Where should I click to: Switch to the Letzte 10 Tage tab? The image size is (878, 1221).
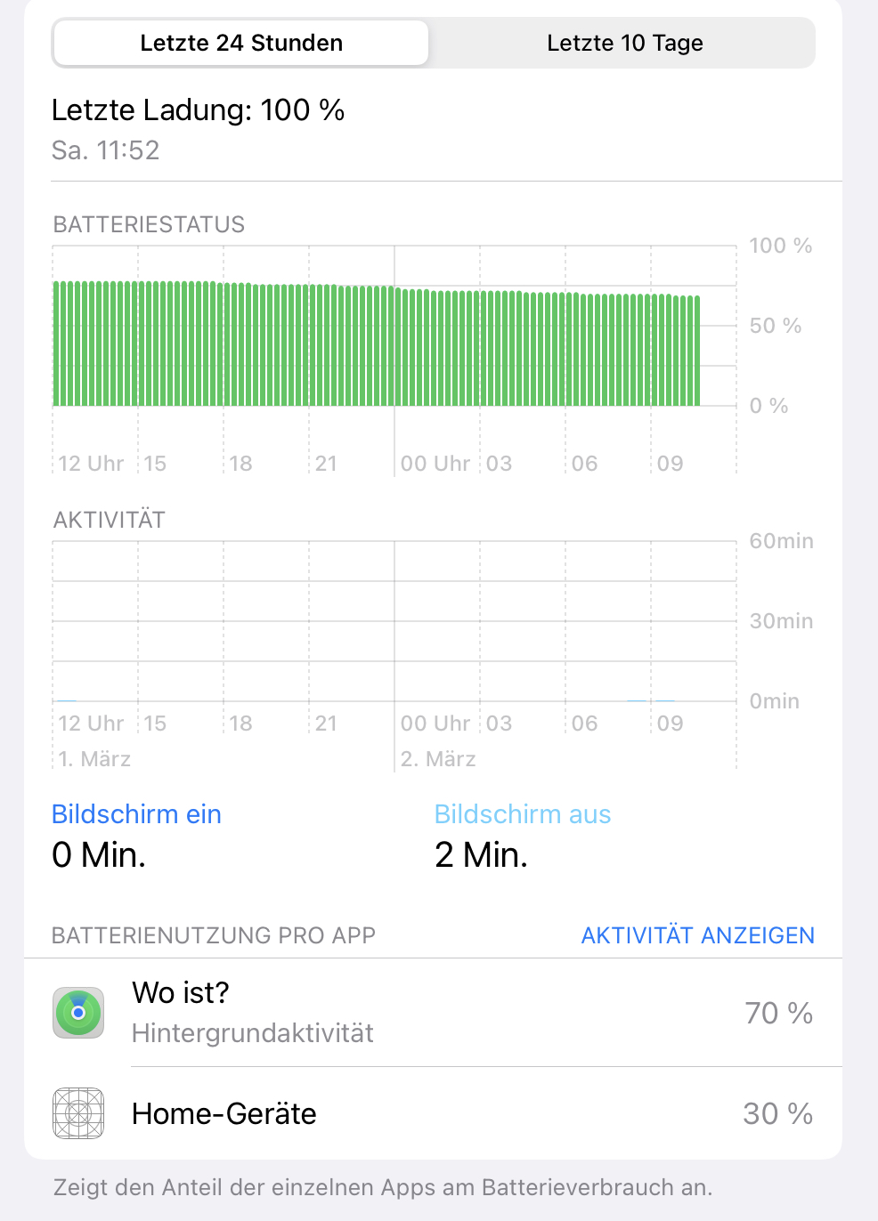(x=624, y=43)
